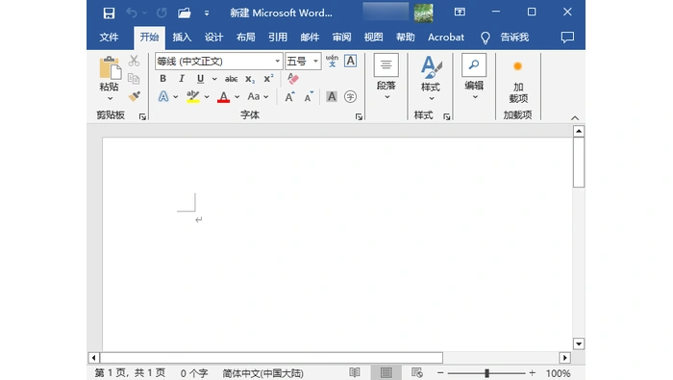Open the Comments speech bubble icon
Screen dimensions: 673x380
click(567, 38)
